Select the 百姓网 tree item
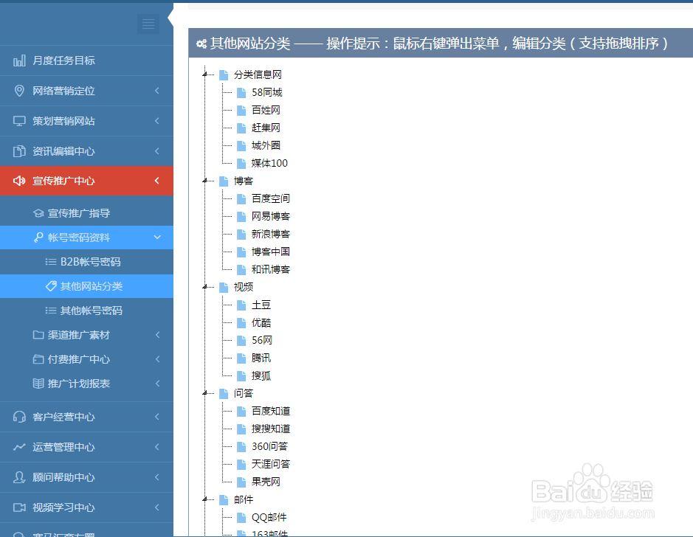The width and height of the screenshot is (693, 537). (x=266, y=110)
